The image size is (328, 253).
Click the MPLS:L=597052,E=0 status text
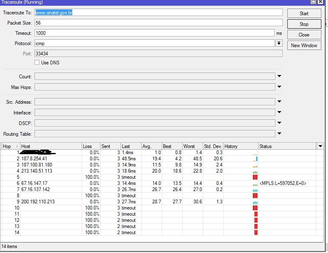pyautogui.click(x=283, y=183)
